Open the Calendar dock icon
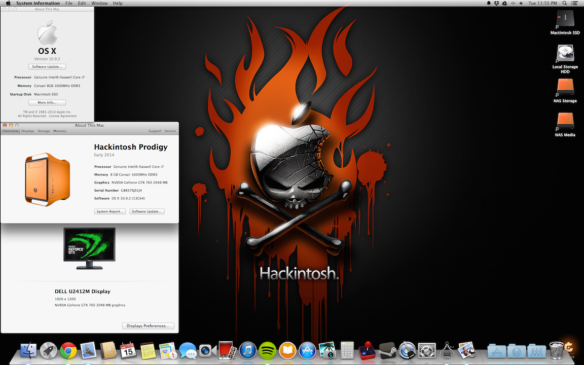584x365 pixels. (x=128, y=350)
